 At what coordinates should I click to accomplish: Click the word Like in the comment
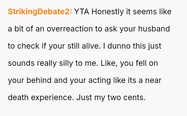point(110,63)
